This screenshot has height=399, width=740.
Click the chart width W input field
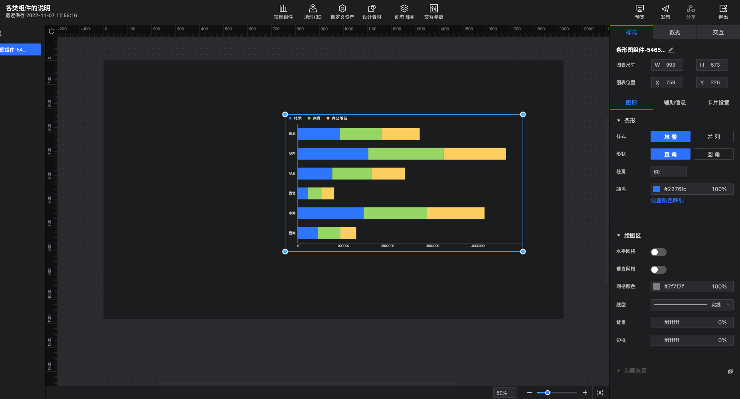click(673, 65)
